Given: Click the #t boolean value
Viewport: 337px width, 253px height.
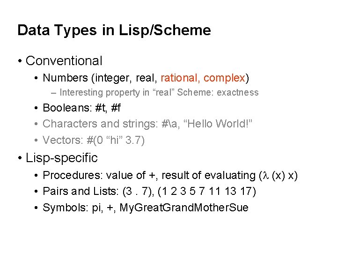Looking at the screenshot, I should (x=100, y=108).
